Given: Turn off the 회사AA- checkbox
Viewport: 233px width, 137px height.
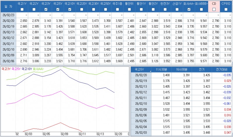Looking at the screenshot, I should point(189,10).
